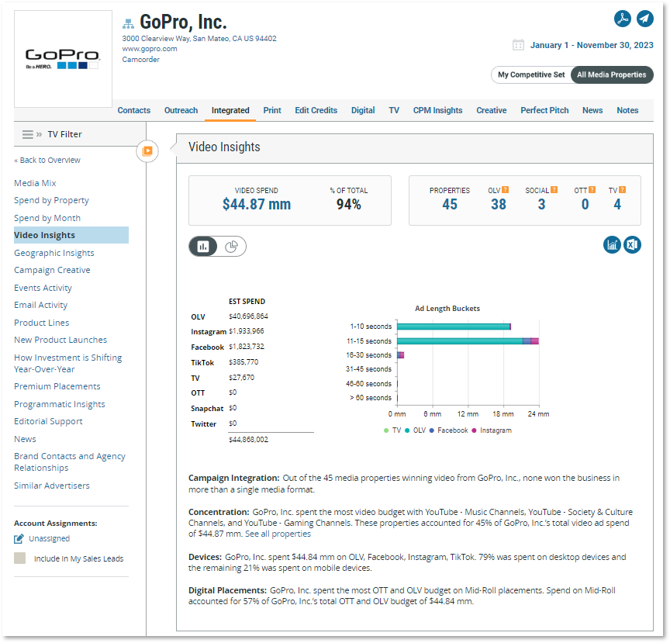Open the Outreach tab
The image size is (670, 643).
pos(181,110)
